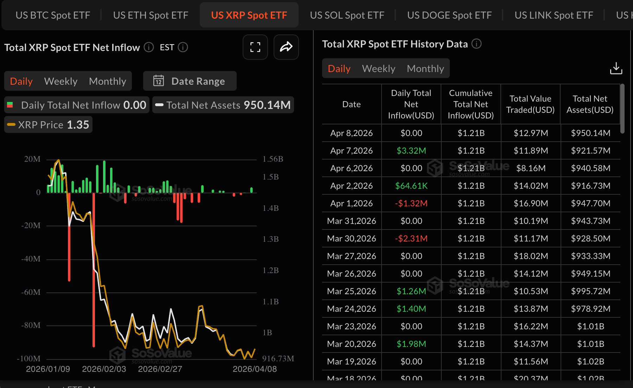Image resolution: width=633 pixels, height=388 pixels.
Task: Click the Apr 7,2026 table row
Action: pos(471,151)
